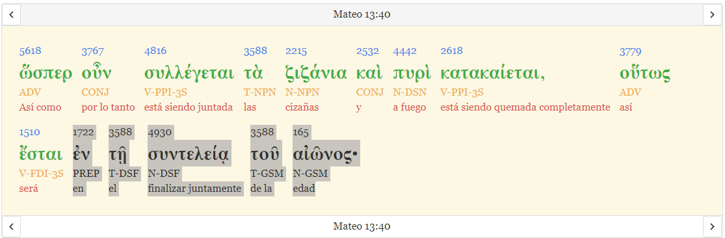Click the gloss 'edad'

[304, 189]
